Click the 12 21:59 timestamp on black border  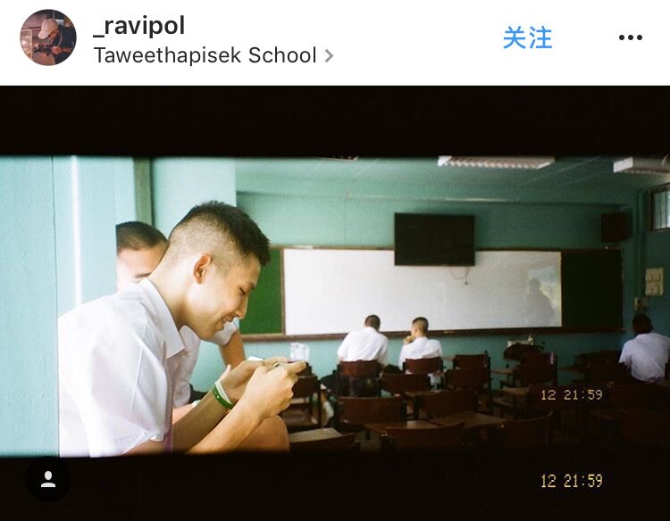(x=572, y=481)
